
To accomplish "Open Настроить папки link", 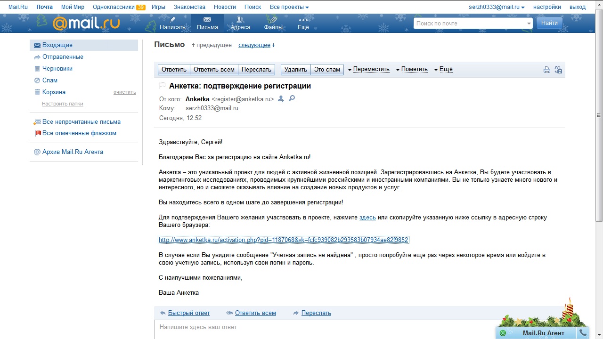I will [63, 104].
